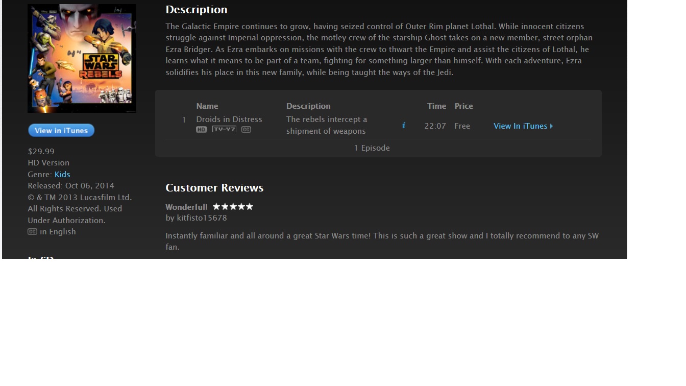Select the 22:07 episode duration
686x386 pixels.
tap(435, 126)
